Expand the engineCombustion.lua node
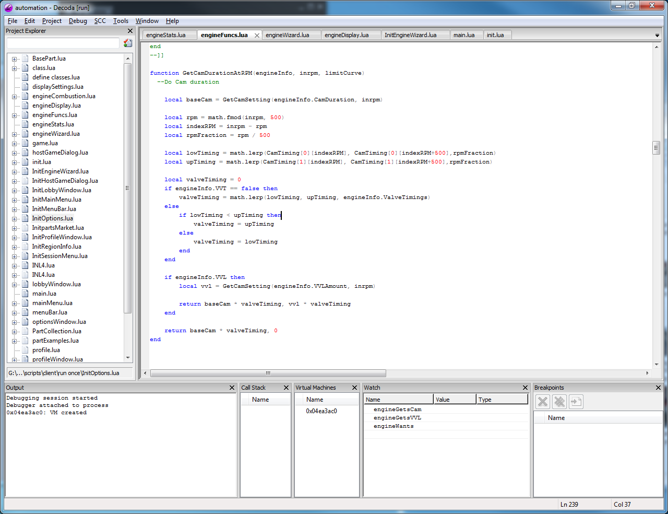The height and width of the screenshot is (514, 668). (15, 97)
